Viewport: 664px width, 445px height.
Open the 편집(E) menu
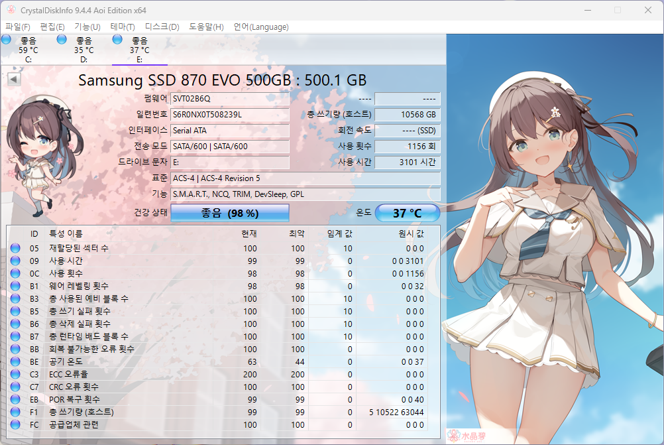click(x=52, y=27)
